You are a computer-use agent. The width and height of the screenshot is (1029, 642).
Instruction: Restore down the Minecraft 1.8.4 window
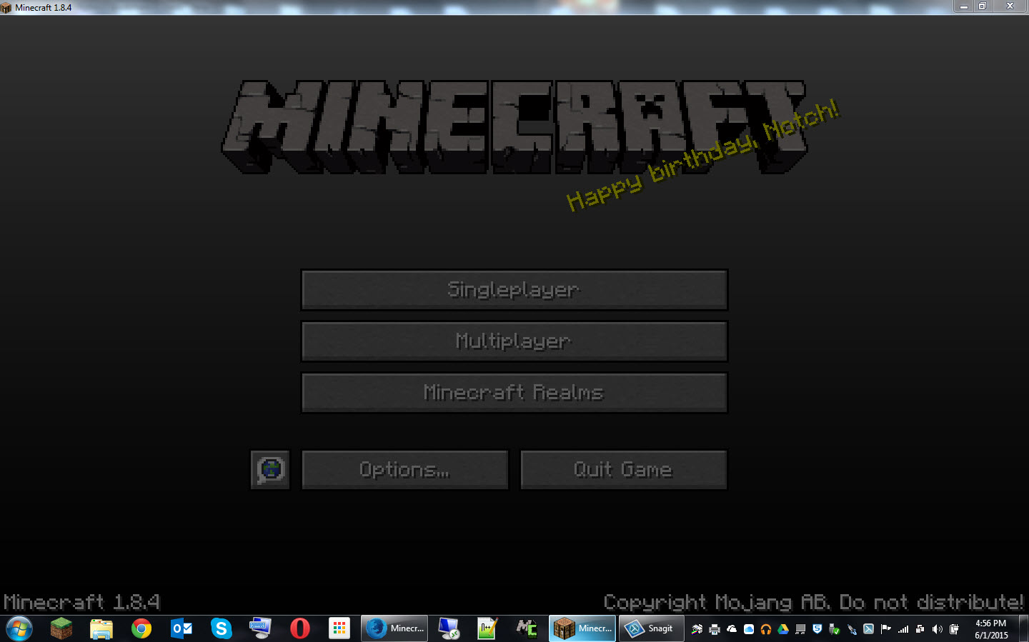click(983, 6)
